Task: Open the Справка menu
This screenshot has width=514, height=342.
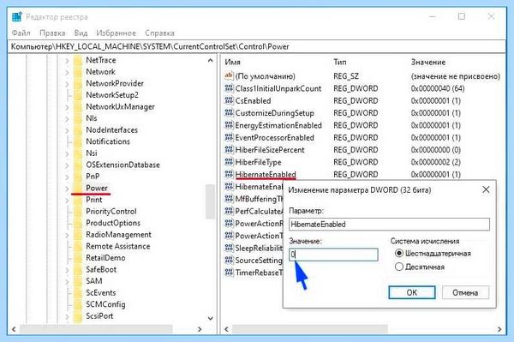Action: click(159, 33)
